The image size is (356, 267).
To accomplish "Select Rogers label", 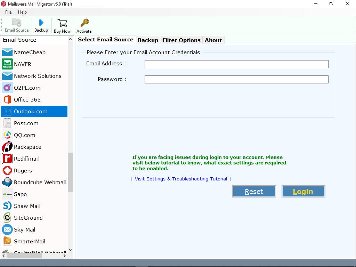I will 23,170.
